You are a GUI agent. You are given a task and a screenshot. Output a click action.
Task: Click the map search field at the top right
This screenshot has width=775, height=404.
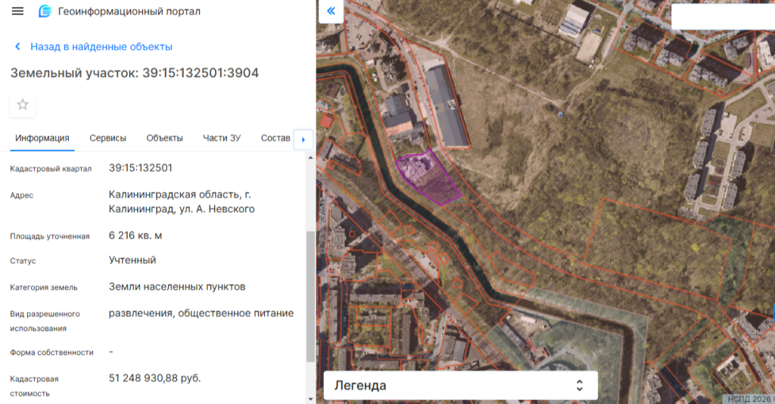point(722,17)
